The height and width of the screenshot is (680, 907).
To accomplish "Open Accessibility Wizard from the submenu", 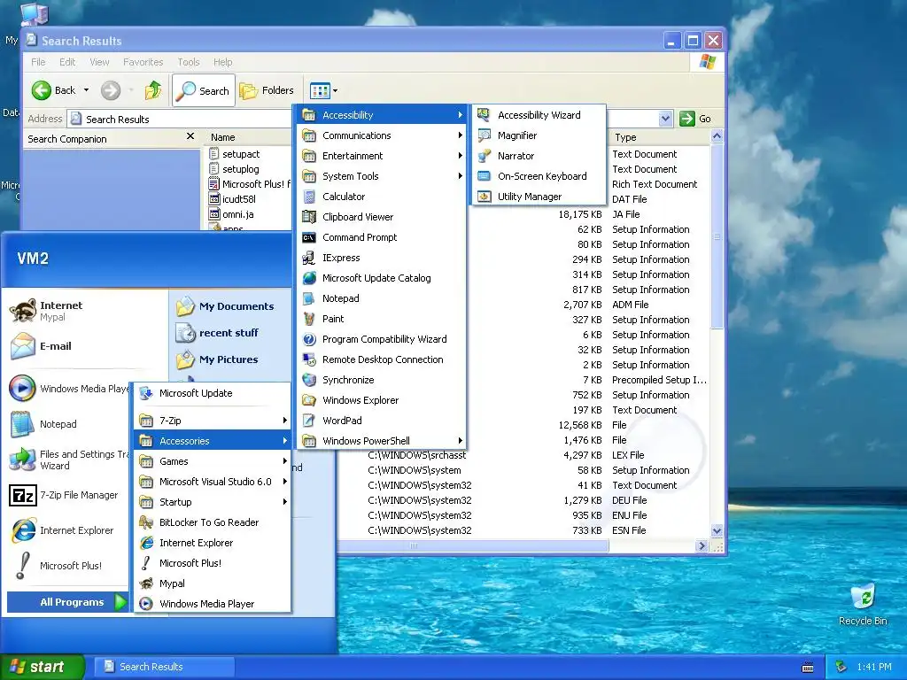I will pos(539,115).
